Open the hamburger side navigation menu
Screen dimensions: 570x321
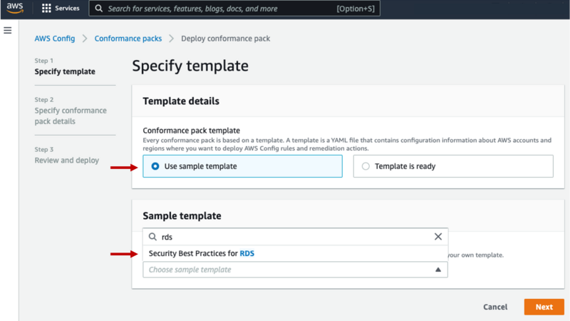8,30
